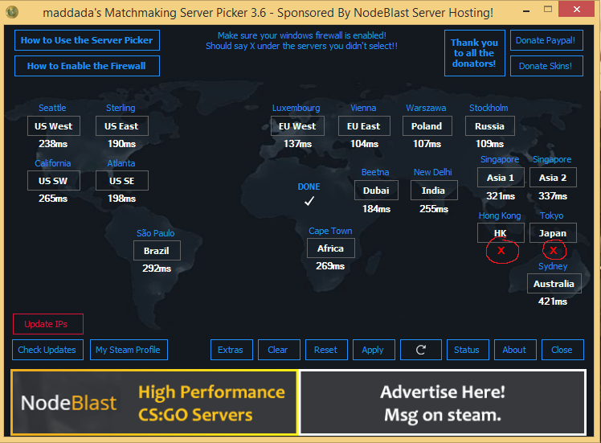Screen dimensions: 601x443
Task: Click the refresh arrow icon button
Action: click(x=421, y=350)
